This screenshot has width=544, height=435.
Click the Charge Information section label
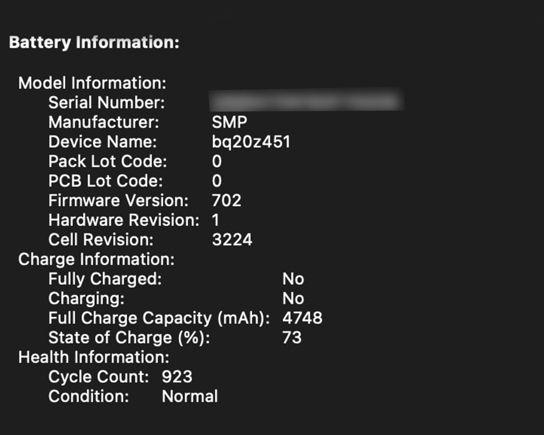pyautogui.click(x=96, y=259)
